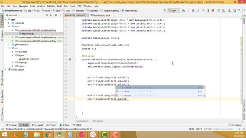The image size is (246, 138).
Task: Open the File menu
Action: pos(3,6)
